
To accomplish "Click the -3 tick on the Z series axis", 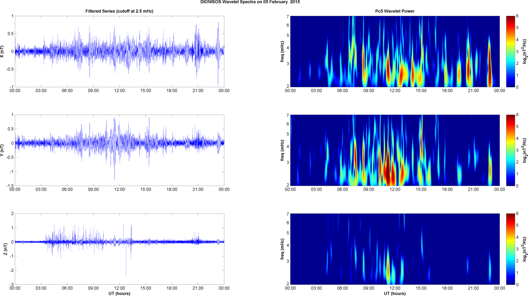I will pos(11,285).
